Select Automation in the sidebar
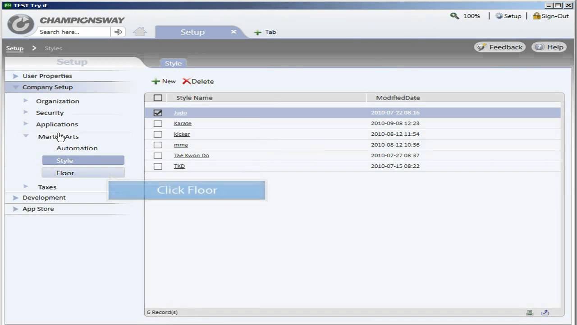Viewport: 577px width, 325px height. tap(77, 148)
